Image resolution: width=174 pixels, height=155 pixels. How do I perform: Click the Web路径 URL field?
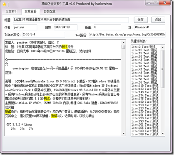pyautogui.click(x=127, y=35)
